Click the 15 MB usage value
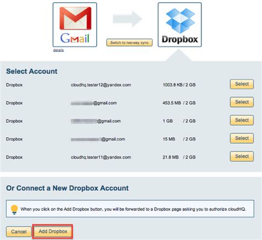Image resolution: width=262 pixels, height=240 pixels. (169, 139)
